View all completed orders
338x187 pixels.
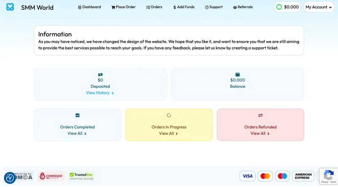point(77,133)
